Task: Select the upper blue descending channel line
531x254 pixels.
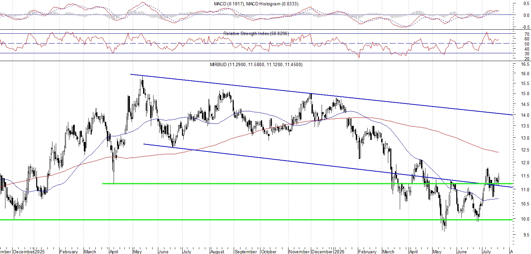Action: click(321, 95)
